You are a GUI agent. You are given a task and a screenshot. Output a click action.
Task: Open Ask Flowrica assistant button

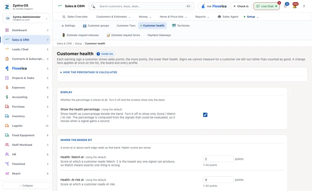point(214,6)
